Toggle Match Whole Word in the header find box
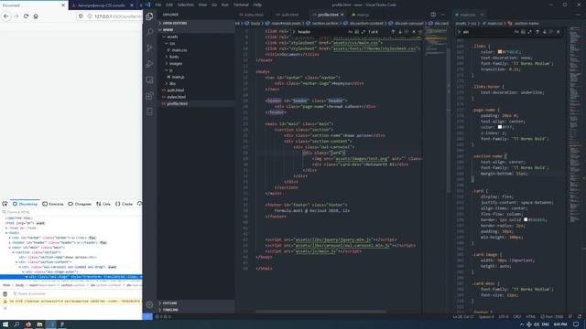Image resolution: width=586 pixels, height=329 pixels. pos(356,32)
